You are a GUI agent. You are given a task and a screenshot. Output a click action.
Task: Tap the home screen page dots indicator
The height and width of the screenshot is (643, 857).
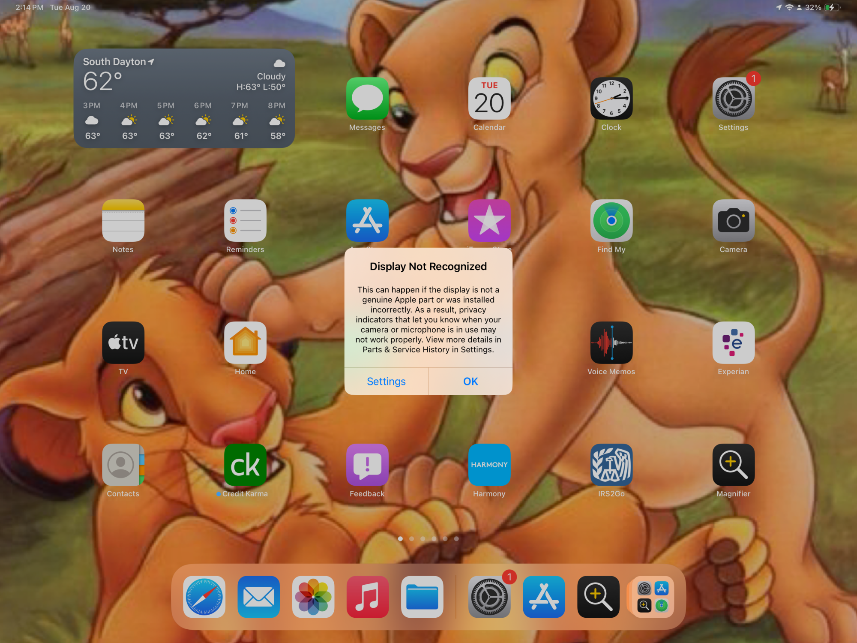point(428,539)
